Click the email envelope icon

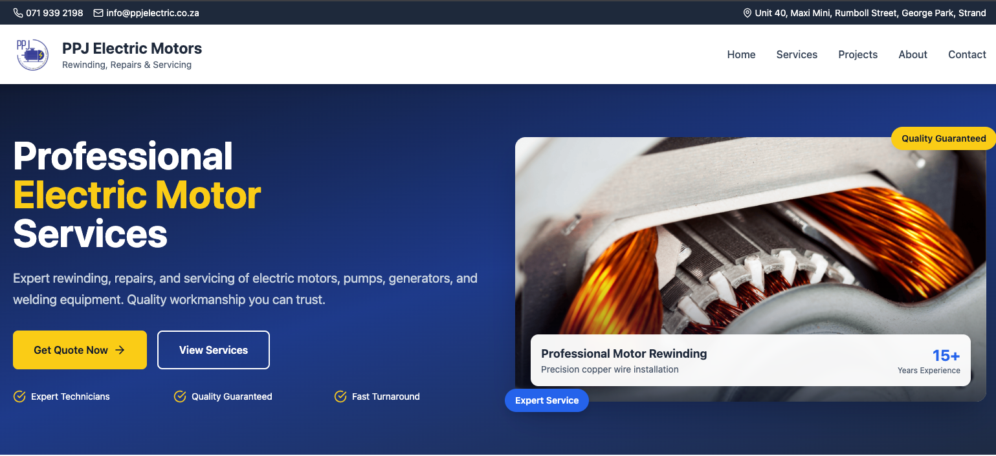tap(98, 12)
